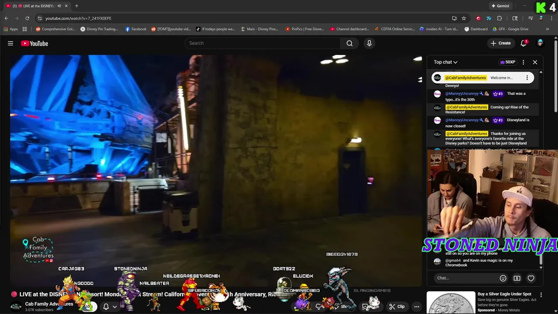Click Cab Family Adventures watermark in video

coord(38,249)
